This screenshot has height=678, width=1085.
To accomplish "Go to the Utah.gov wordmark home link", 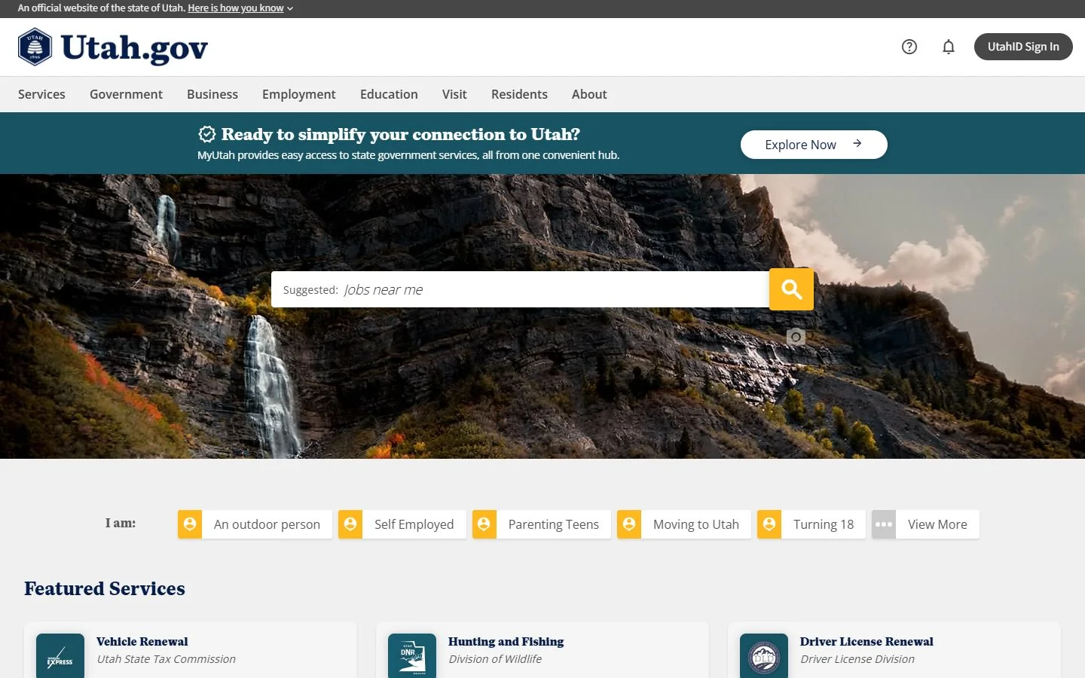I will pos(134,47).
